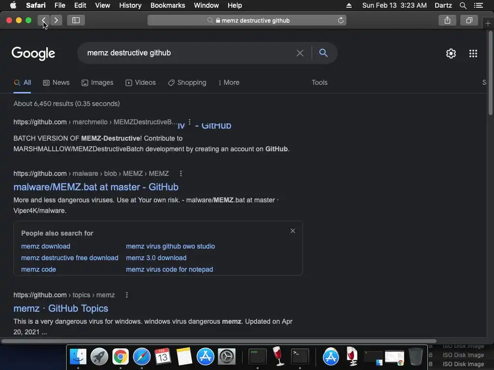Switch to the News tab
The image size is (494, 370).
[56, 82]
